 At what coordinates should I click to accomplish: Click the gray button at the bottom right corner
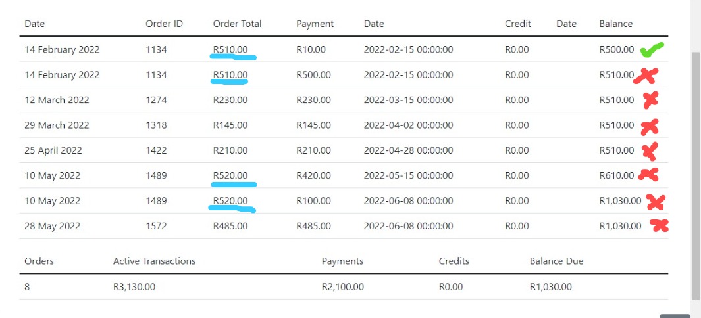pyautogui.click(x=675, y=316)
